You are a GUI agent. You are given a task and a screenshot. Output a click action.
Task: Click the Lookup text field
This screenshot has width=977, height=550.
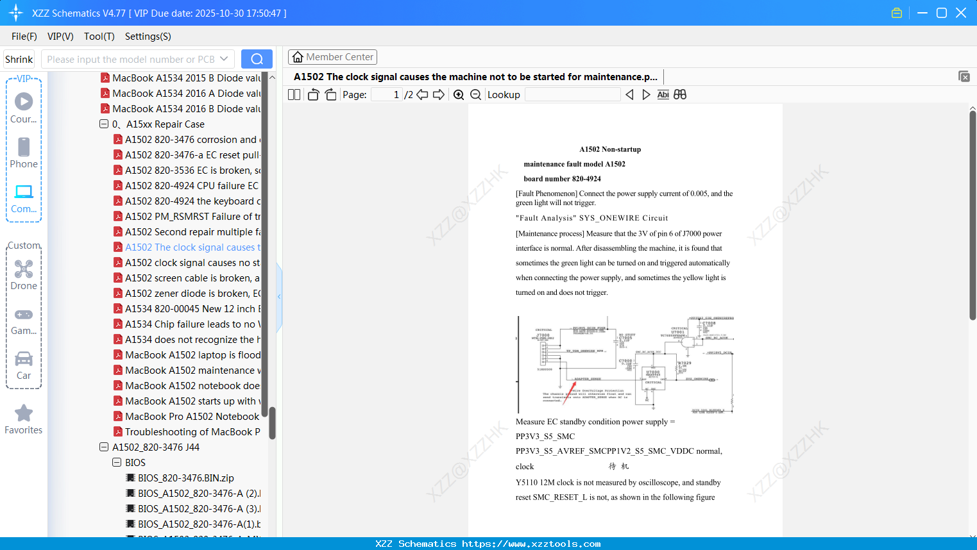click(573, 95)
